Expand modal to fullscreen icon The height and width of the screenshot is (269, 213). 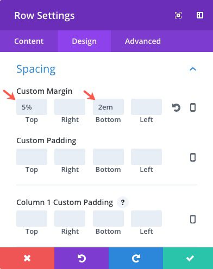tap(178, 15)
